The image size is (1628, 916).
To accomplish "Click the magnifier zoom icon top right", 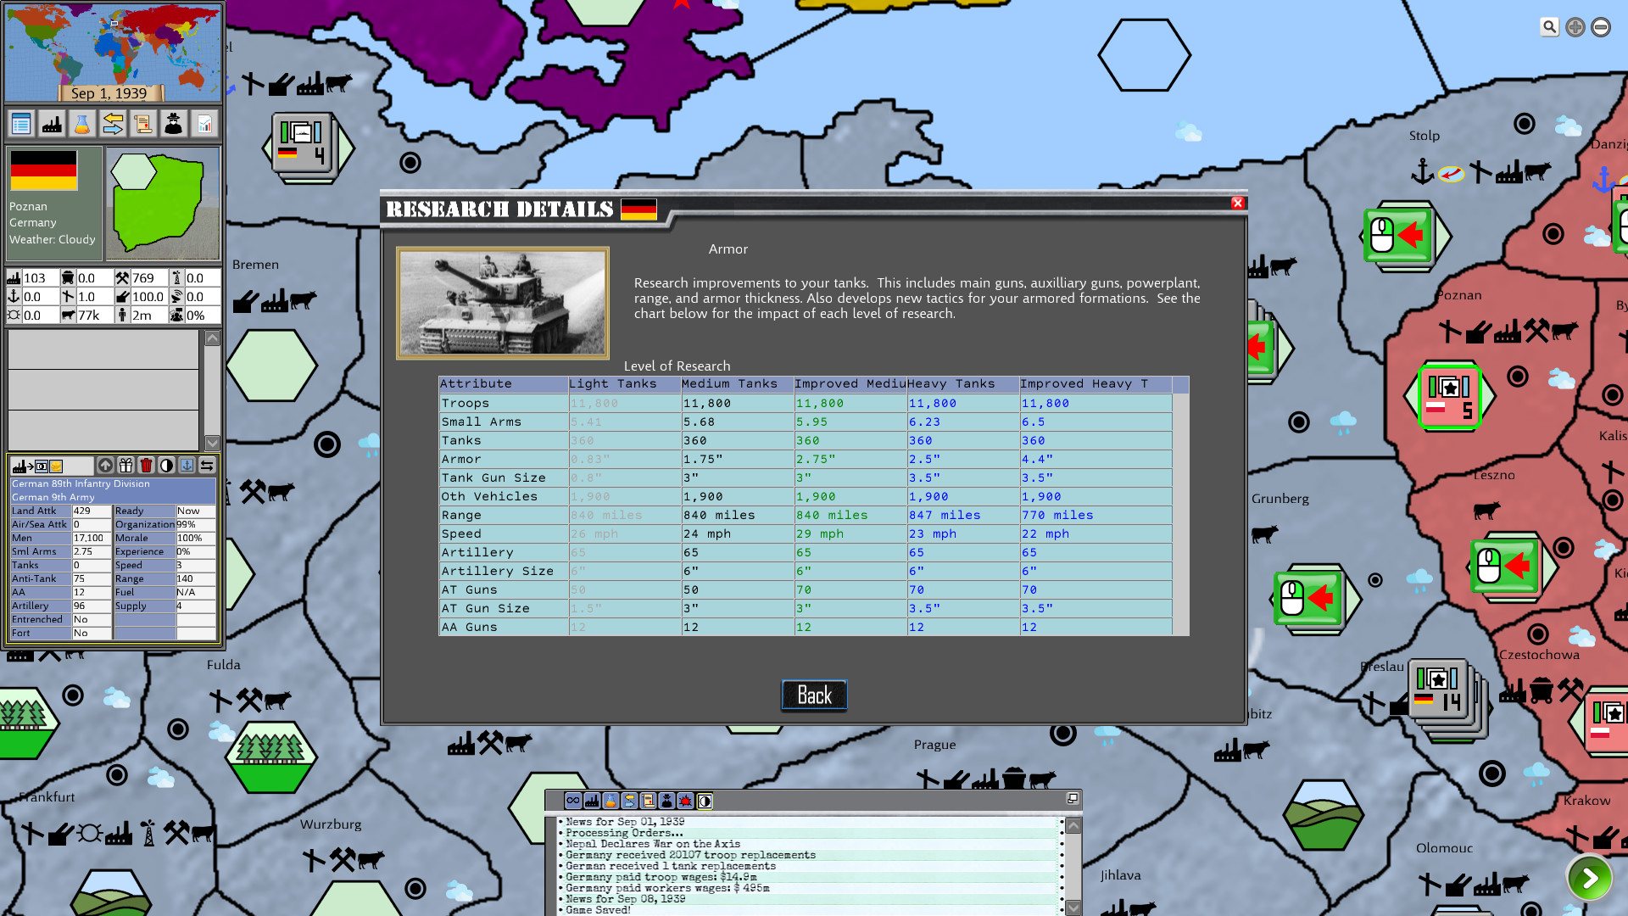I will (x=1549, y=26).
